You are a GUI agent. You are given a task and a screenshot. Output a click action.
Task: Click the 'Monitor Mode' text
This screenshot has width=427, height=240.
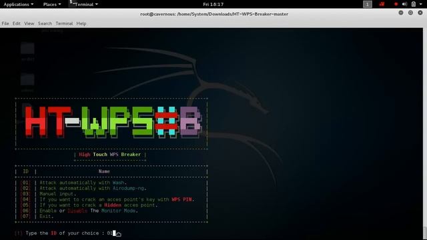118,211
